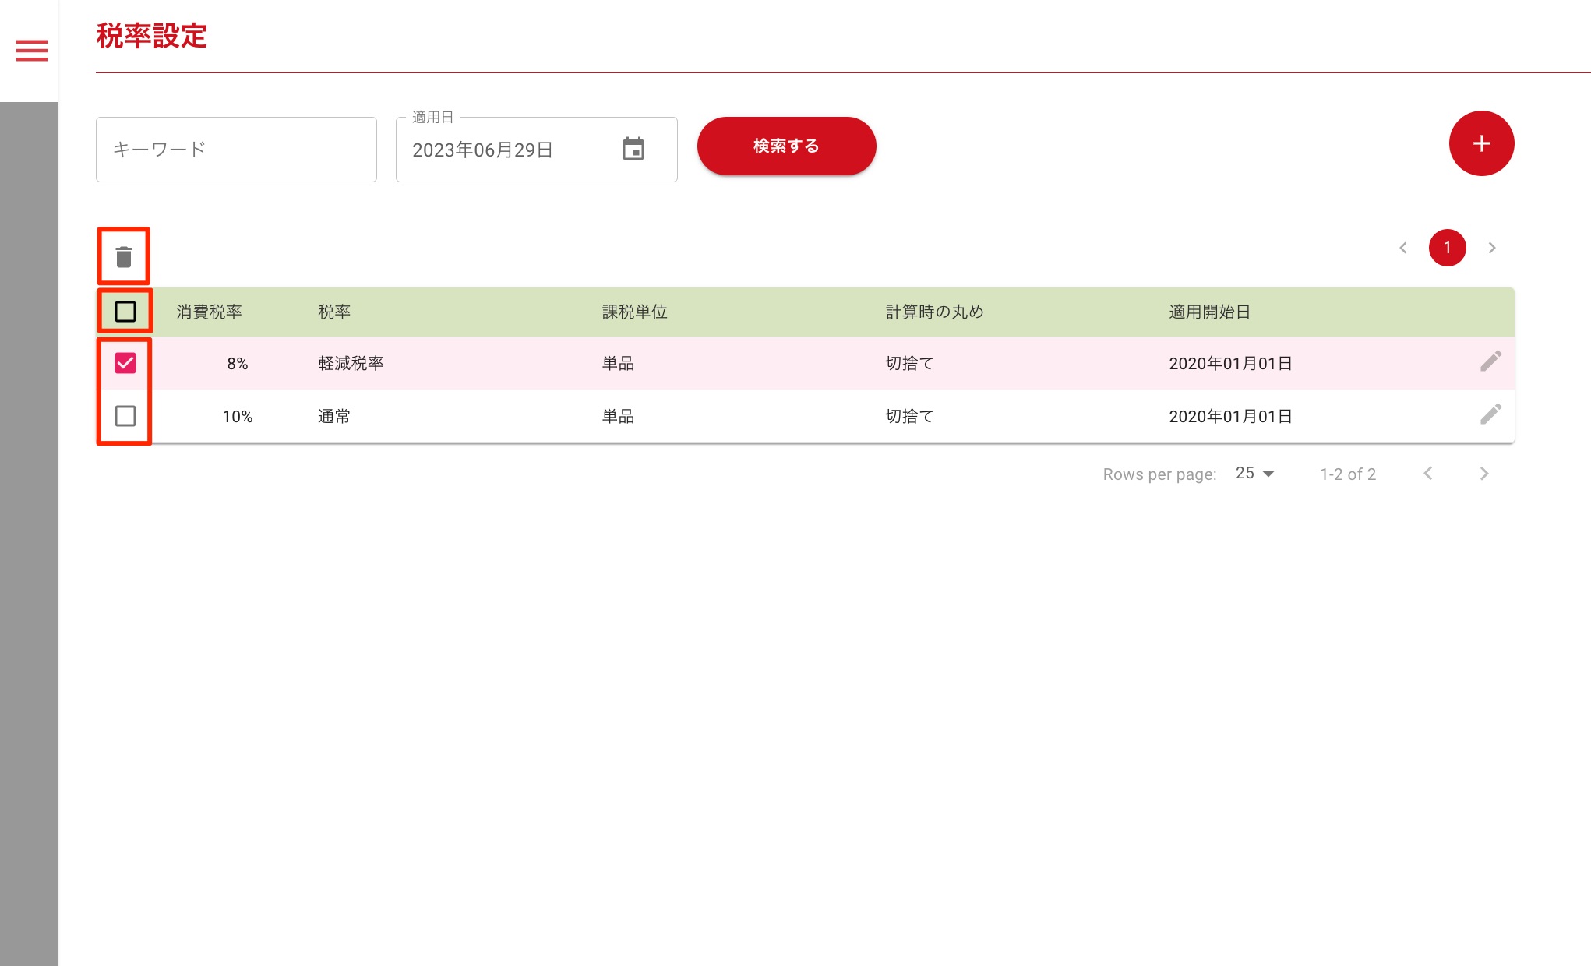1591x966 pixels.
Task: Toggle the select-all header checkbox
Action: 125,312
